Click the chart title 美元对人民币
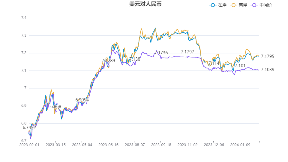288x162 pixels. pyautogui.click(x=143, y=4)
